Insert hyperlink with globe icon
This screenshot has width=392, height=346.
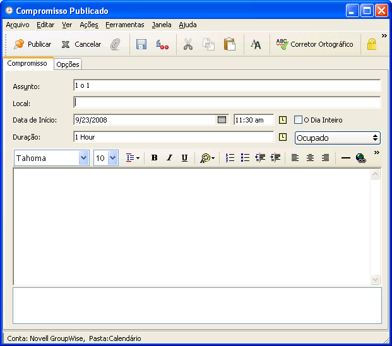(x=360, y=158)
